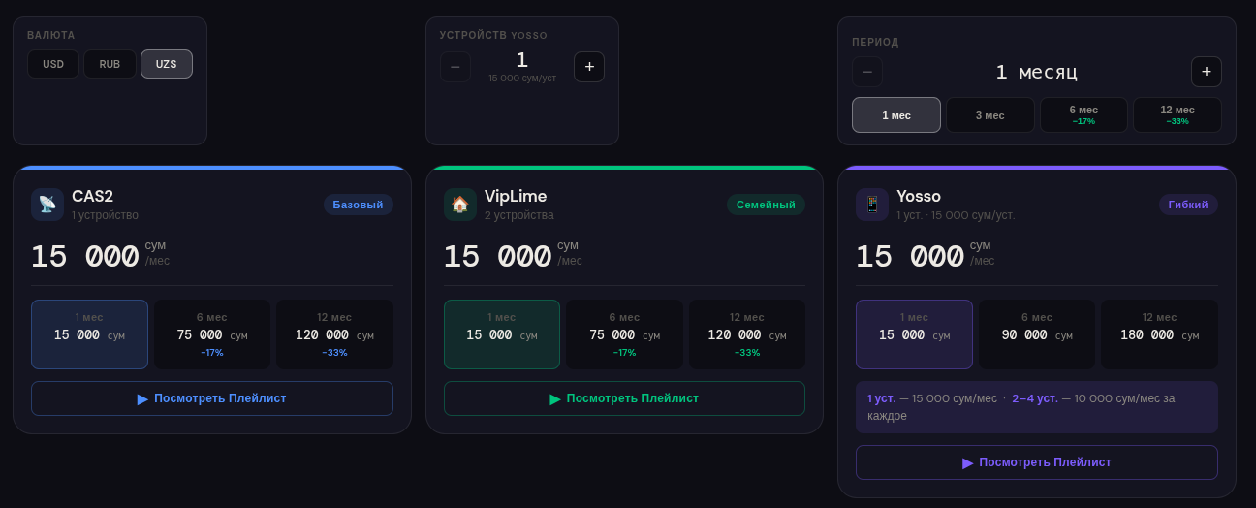
Task: Click the VipLime house icon
Action: pyautogui.click(x=460, y=205)
